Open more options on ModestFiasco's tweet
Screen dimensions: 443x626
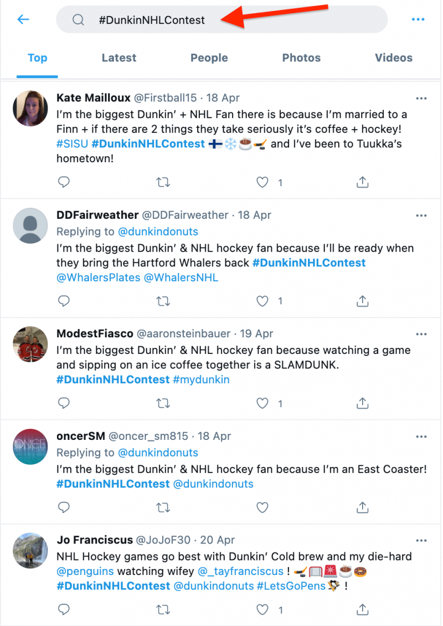(x=421, y=334)
